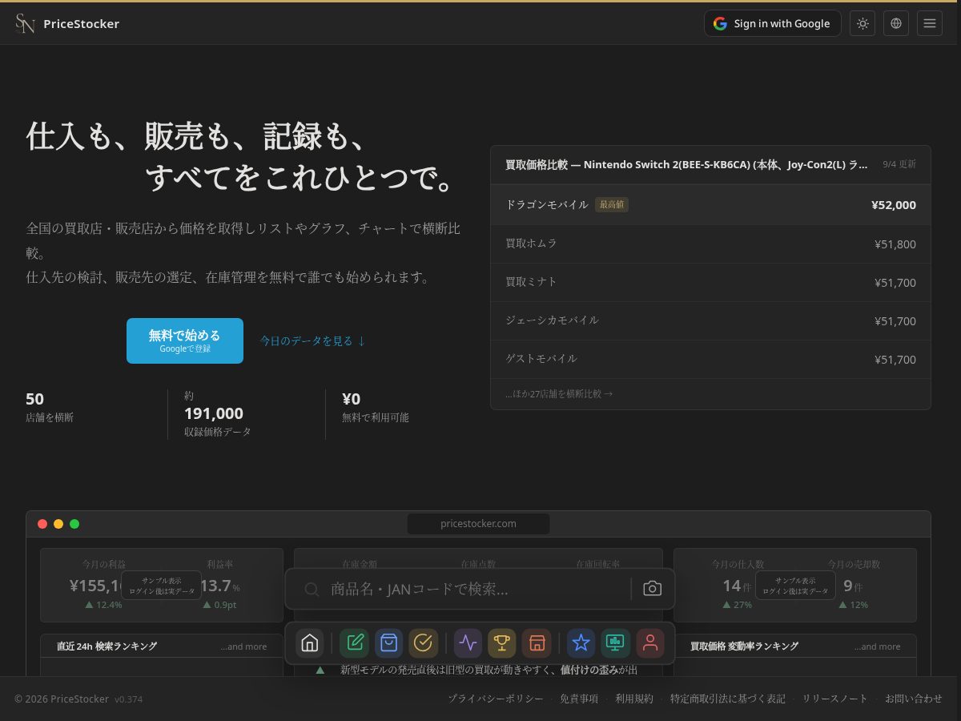961x721 pixels.
Task: Click the 最高値 badge
Action: point(612,204)
